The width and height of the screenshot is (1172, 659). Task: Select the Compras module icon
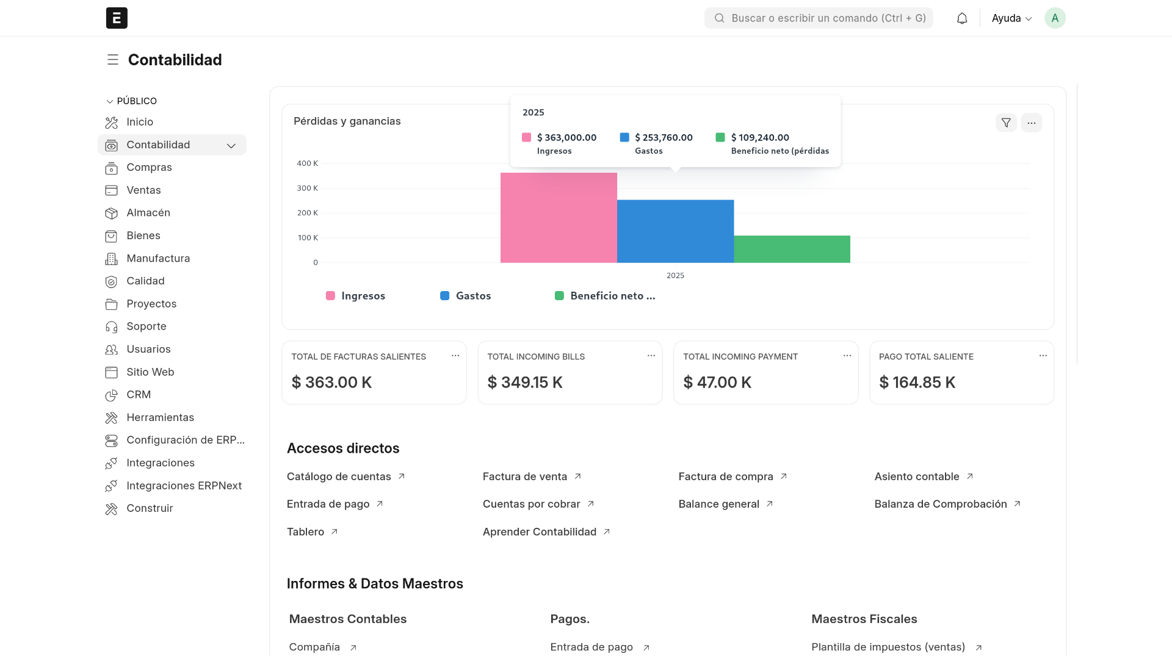pos(112,167)
